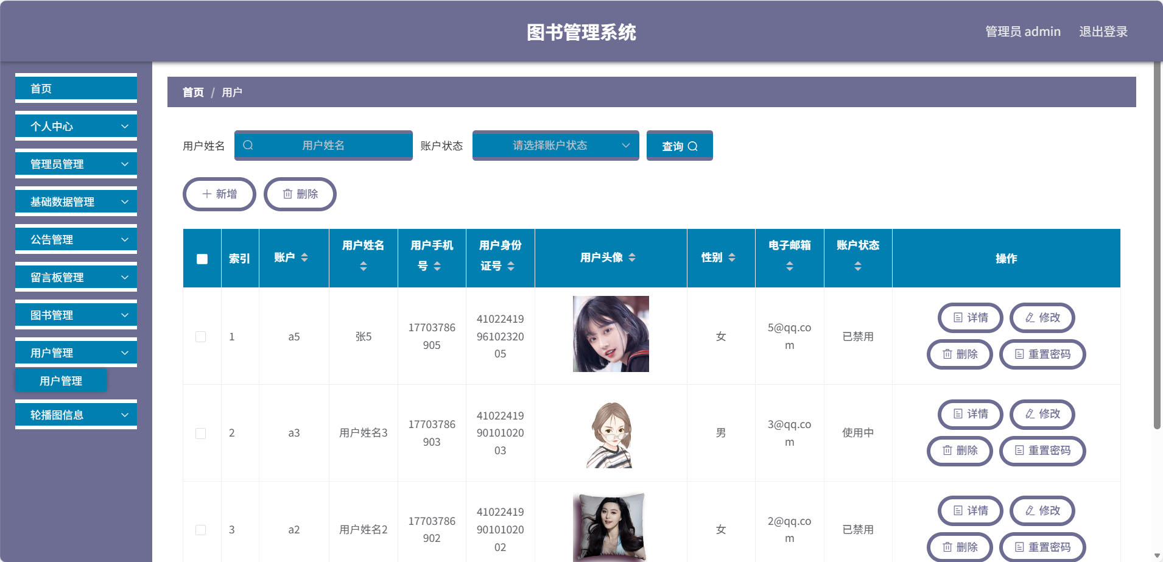Click the top 删除 batch button
Image resolution: width=1163 pixels, height=562 pixels.
[x=300, y=194]
